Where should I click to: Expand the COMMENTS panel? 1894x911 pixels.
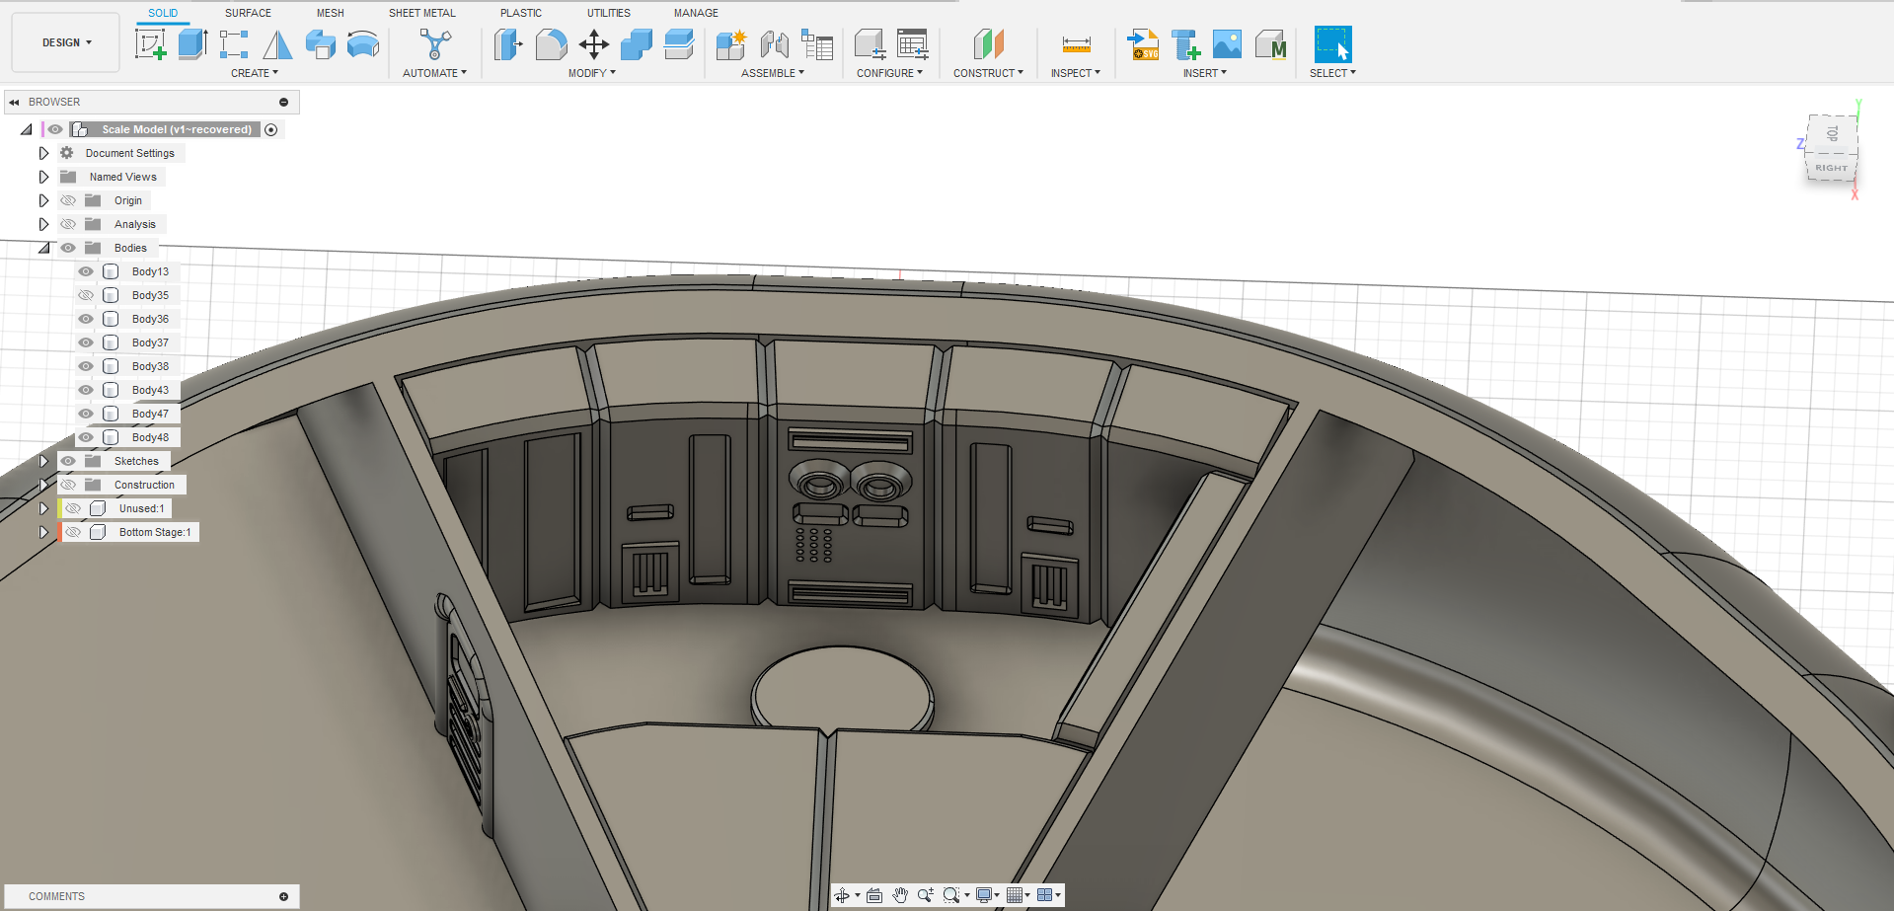pos(283,896)
